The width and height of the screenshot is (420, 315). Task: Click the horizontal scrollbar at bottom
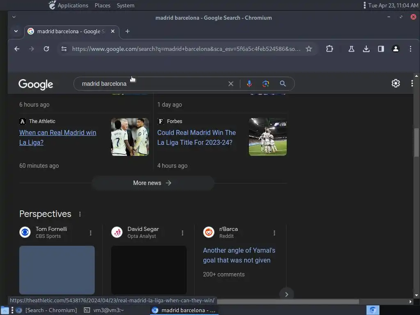pos(288,301)
